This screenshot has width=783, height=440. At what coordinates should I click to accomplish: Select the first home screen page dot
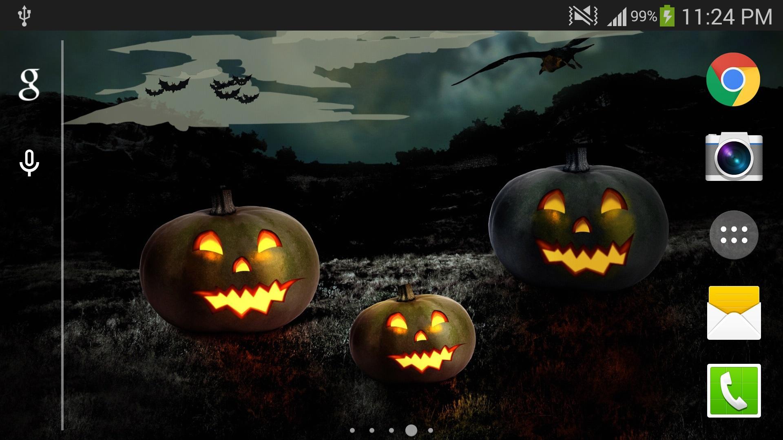pos(352,430)
